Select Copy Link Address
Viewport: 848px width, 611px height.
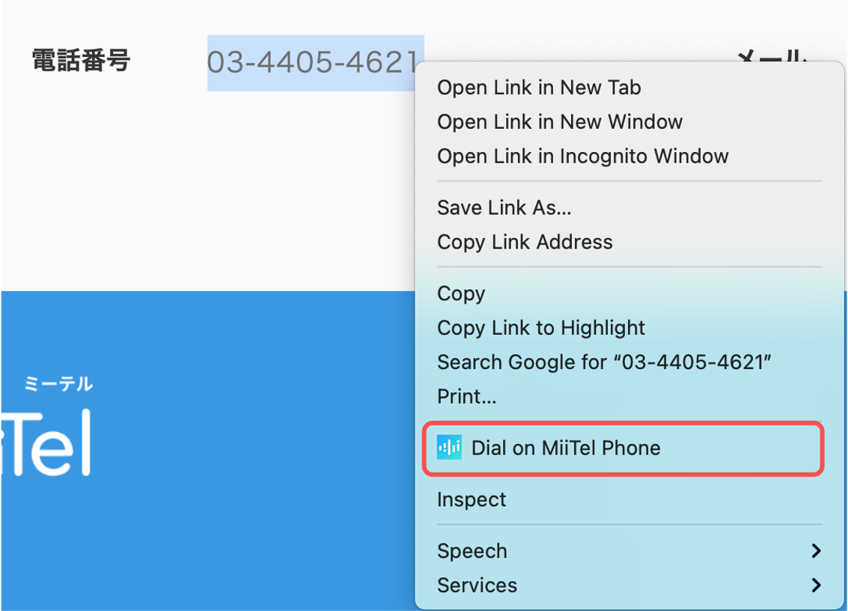pos(525,242)
